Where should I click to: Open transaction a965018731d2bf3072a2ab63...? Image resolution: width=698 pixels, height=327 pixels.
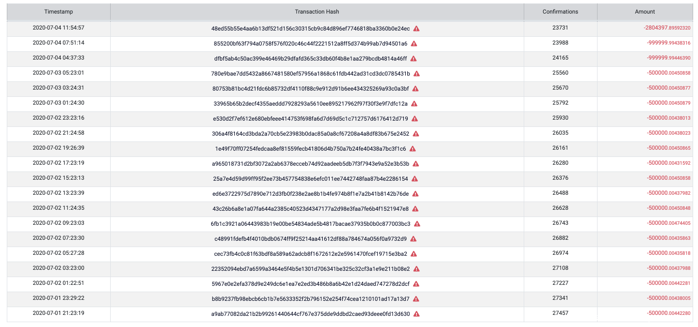pyautogui.click(x=311, y=164)
